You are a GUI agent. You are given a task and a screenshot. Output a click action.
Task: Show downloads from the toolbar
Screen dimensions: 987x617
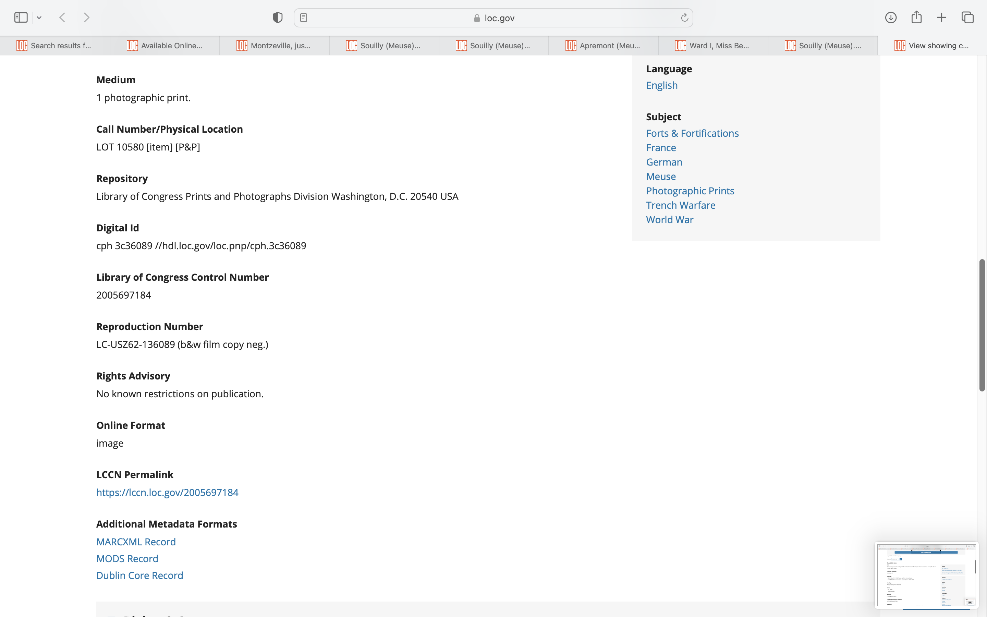click(x=891, y=17)
